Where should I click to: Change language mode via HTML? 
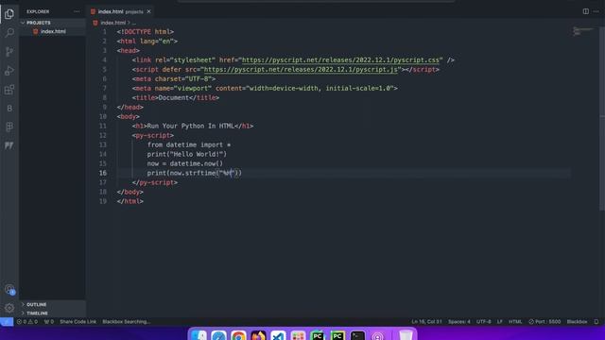click(x=515, y=321)
